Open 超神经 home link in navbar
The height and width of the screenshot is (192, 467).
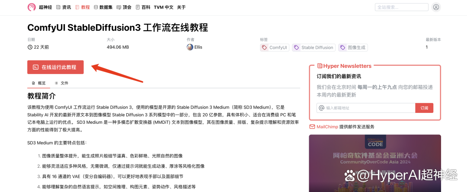coord(45,7)
